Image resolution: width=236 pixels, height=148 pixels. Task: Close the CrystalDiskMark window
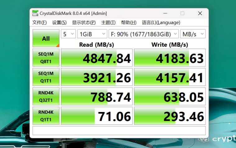point(200,13)
